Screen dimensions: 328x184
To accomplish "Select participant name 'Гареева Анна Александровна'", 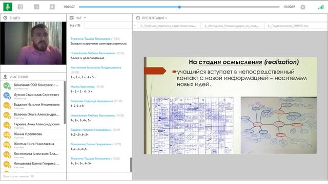I will (36, 124).
